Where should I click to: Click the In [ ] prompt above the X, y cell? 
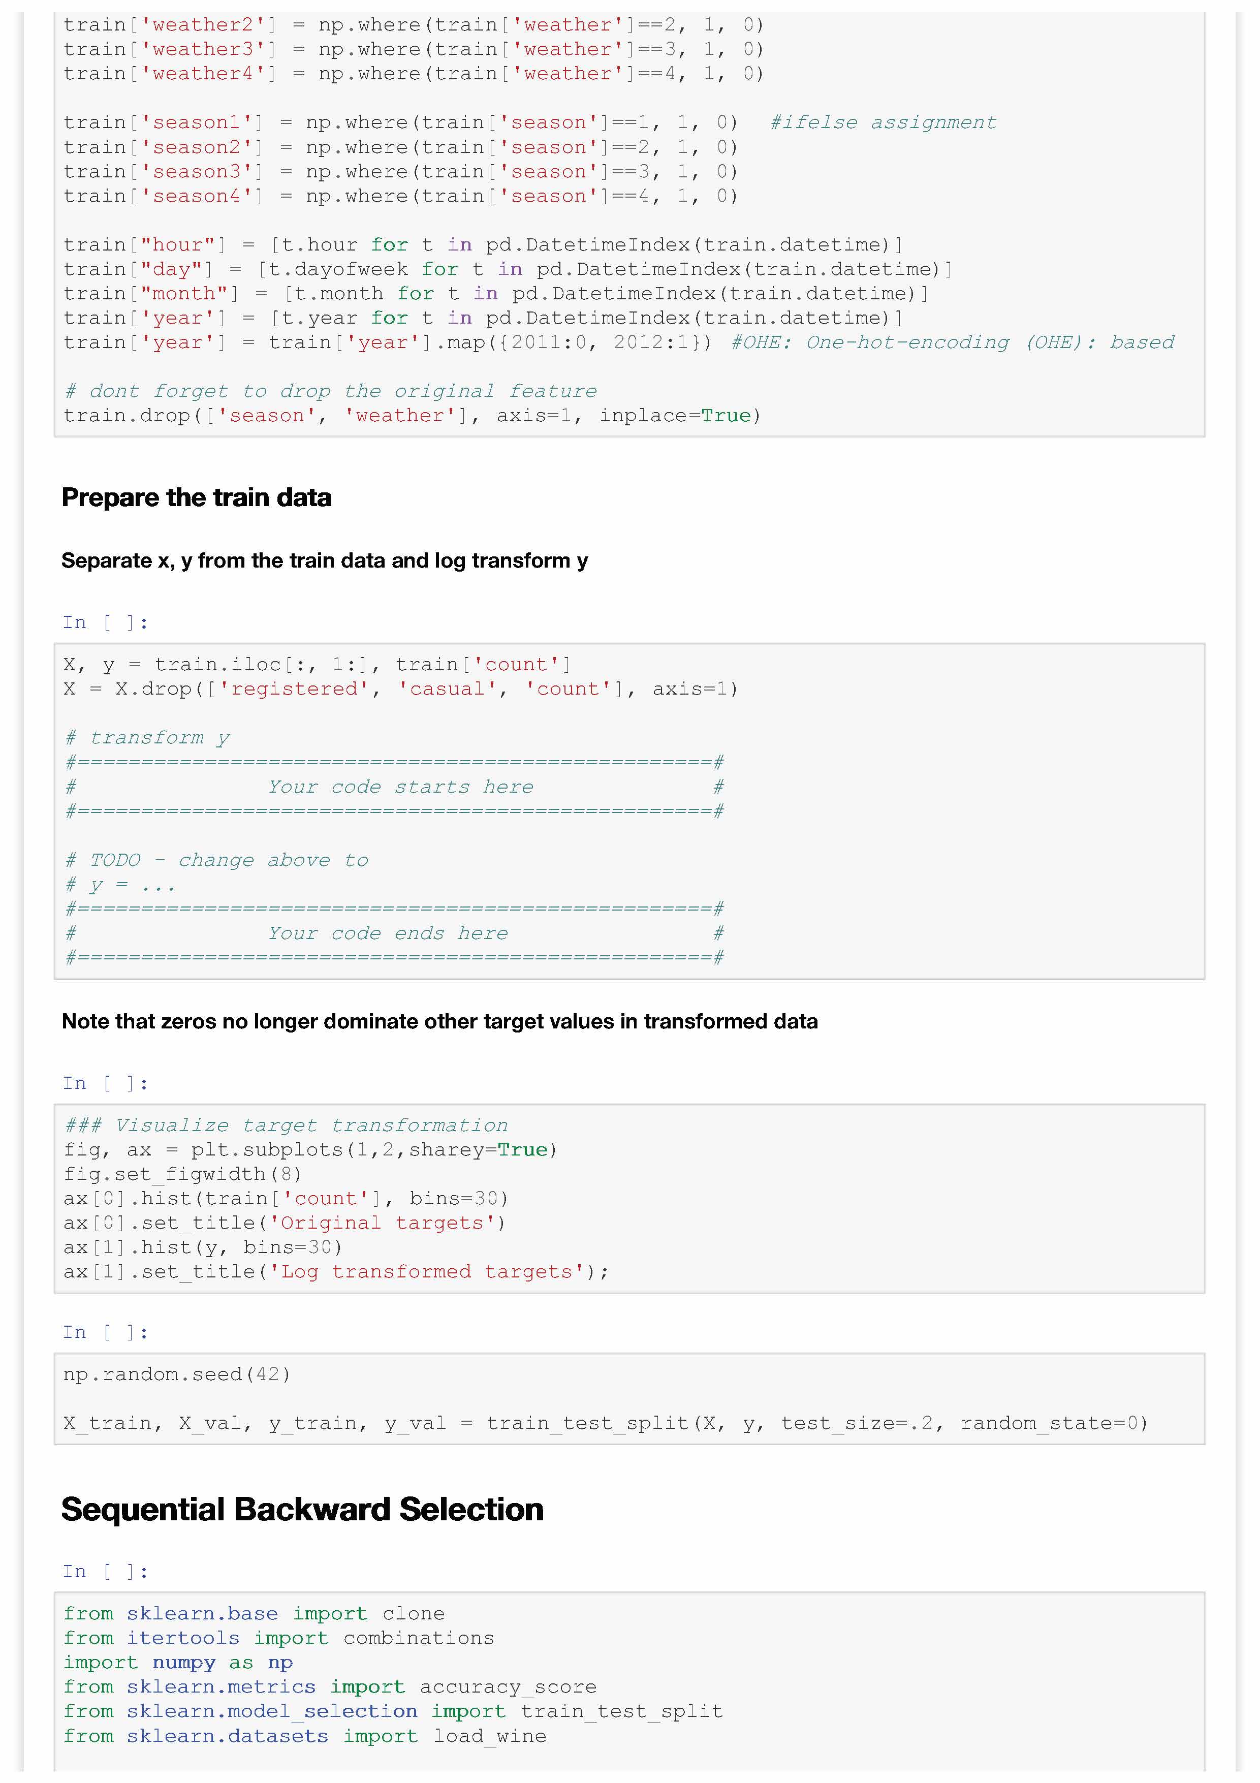tap(105, 623)
